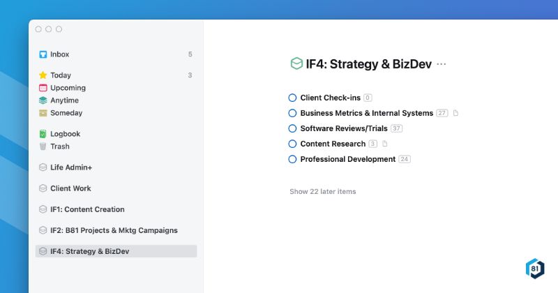Click the green area icon beside the title
The image size is (558, 293).
(x=296, y=64)
